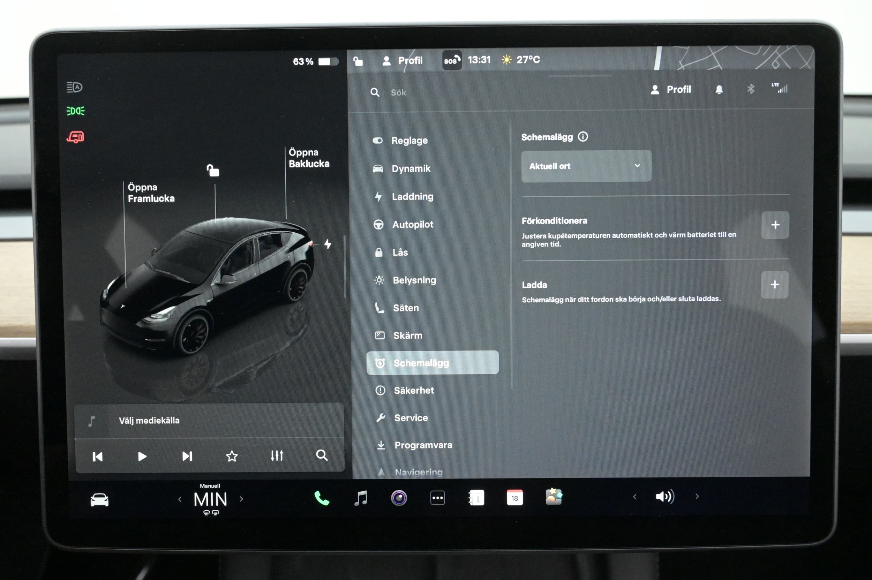Image resolution: width=872 pixels, height=580 pixels.
Task: Tap the auto high beam indicator
Action: (x=74, y=87)
